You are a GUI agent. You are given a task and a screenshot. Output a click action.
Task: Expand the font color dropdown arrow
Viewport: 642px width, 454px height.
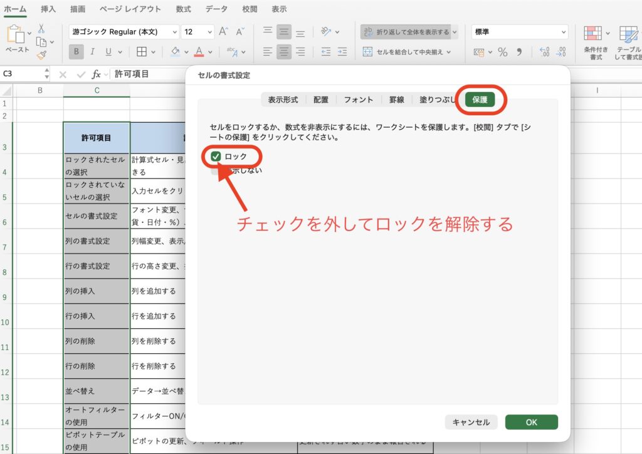click(209, 52)
